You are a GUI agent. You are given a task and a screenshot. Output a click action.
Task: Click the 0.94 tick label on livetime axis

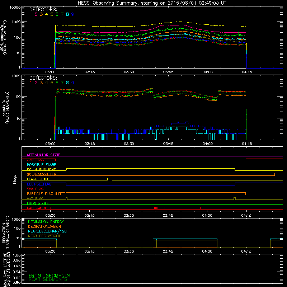(17, 272)
